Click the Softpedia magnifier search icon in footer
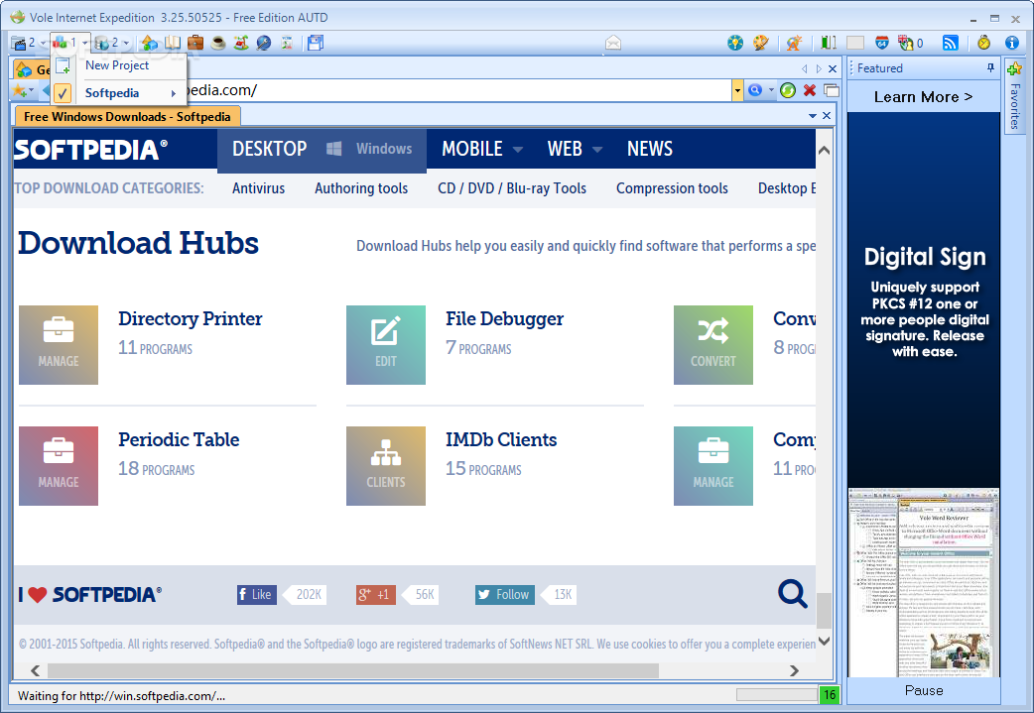This screenshot has width=1034, height=713. pyautogui.click(x=792, y=594)
